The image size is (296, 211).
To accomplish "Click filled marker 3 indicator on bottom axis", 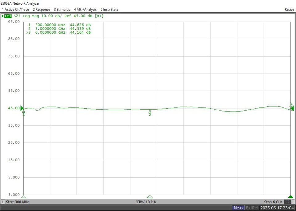I will 290,196.
